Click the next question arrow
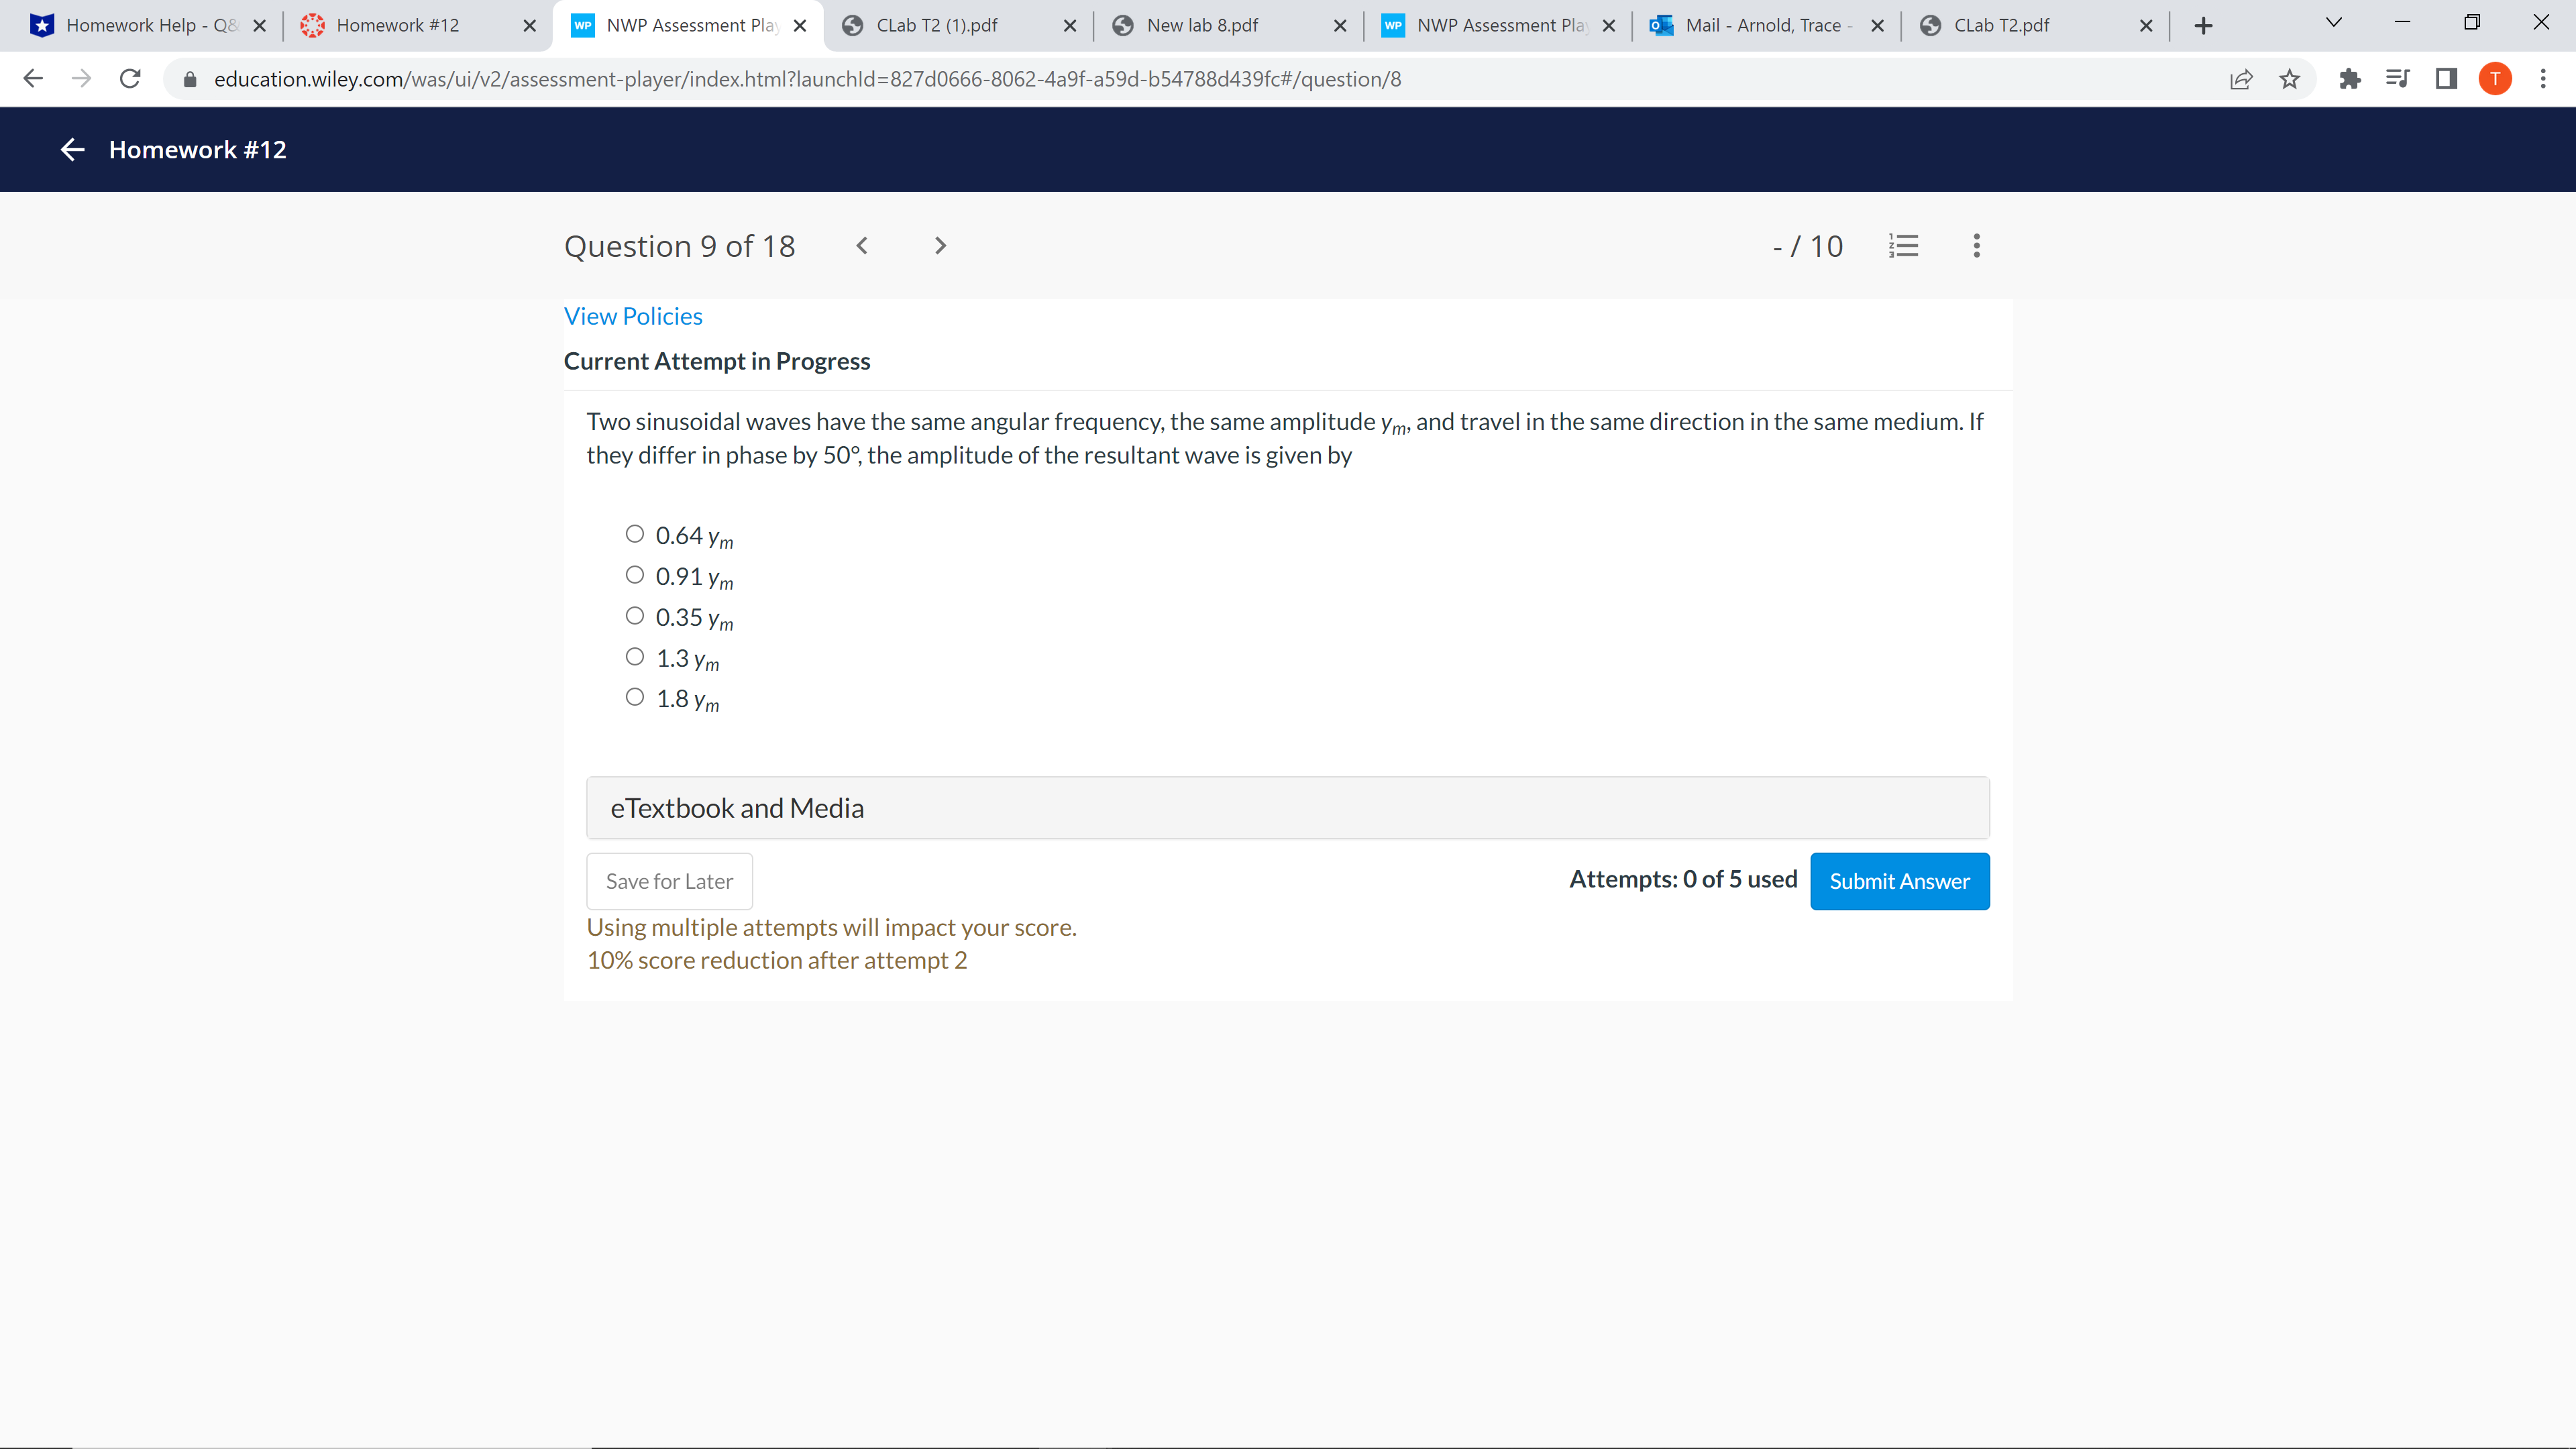 [x=939, y=246]
